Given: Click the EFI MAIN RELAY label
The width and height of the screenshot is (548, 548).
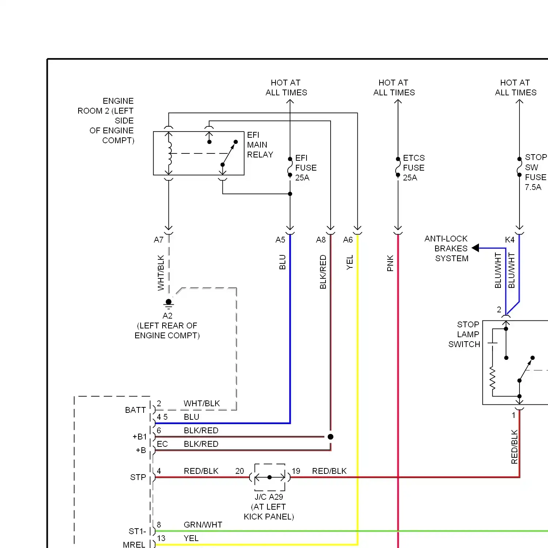Looking at the screenshot, I should (x=260, y=145).
